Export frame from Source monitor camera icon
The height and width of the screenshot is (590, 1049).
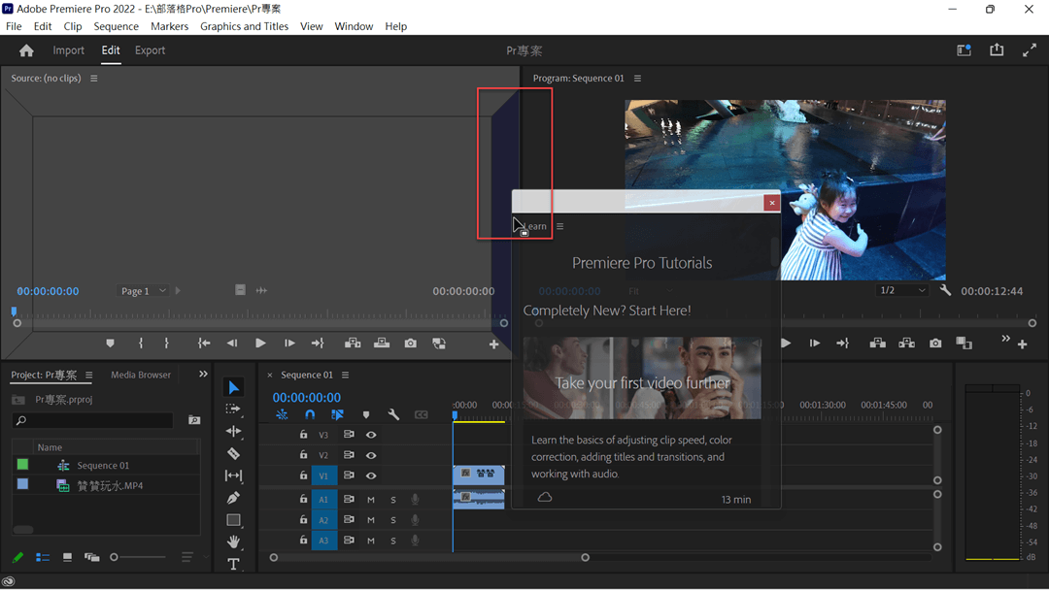pyautogui.click(x=410, y=344)
